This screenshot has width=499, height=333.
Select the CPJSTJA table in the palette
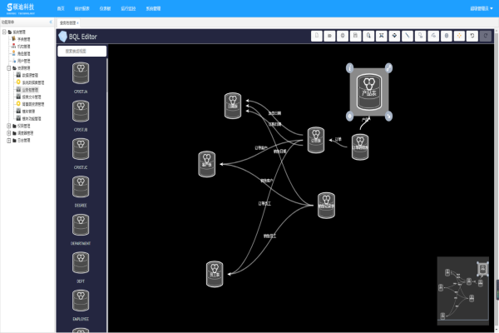tap(81, 77)
